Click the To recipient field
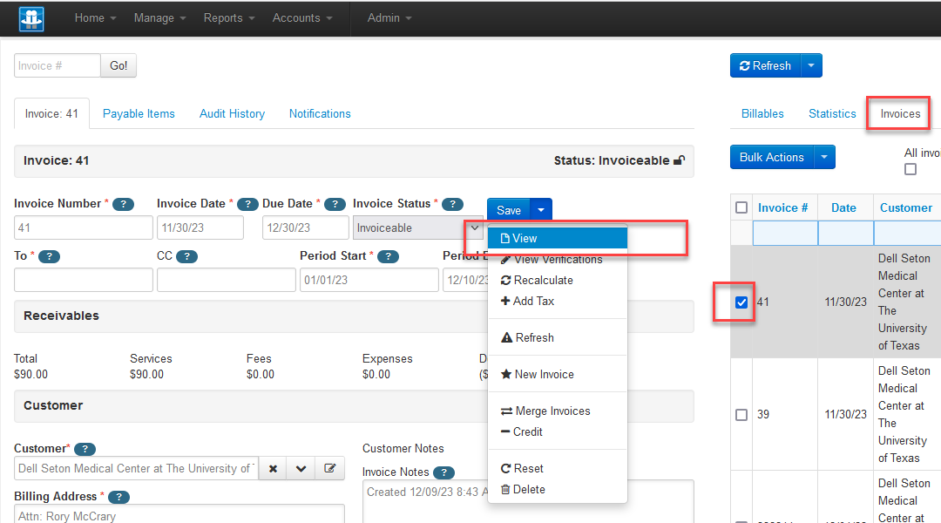This screenshot has height=523, width=941. point(84,280)
